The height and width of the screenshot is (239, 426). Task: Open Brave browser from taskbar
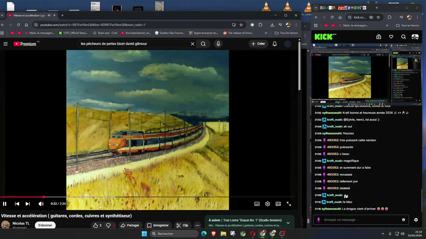pyautogui.click(x=214, y=234)
